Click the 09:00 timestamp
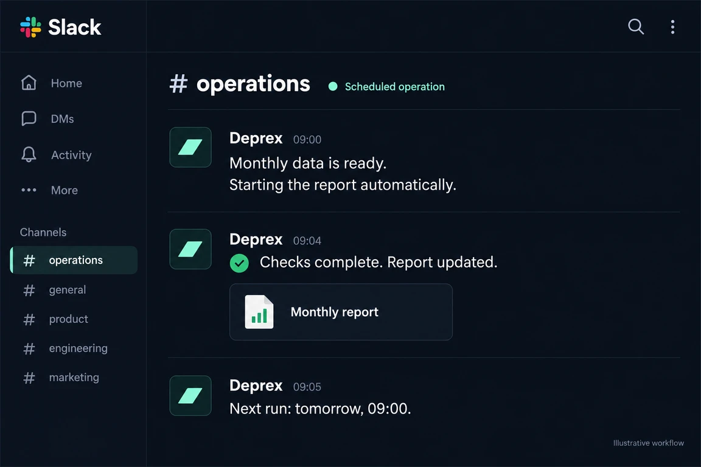This screenshot has width=701, height=467. tap(307, 139)
